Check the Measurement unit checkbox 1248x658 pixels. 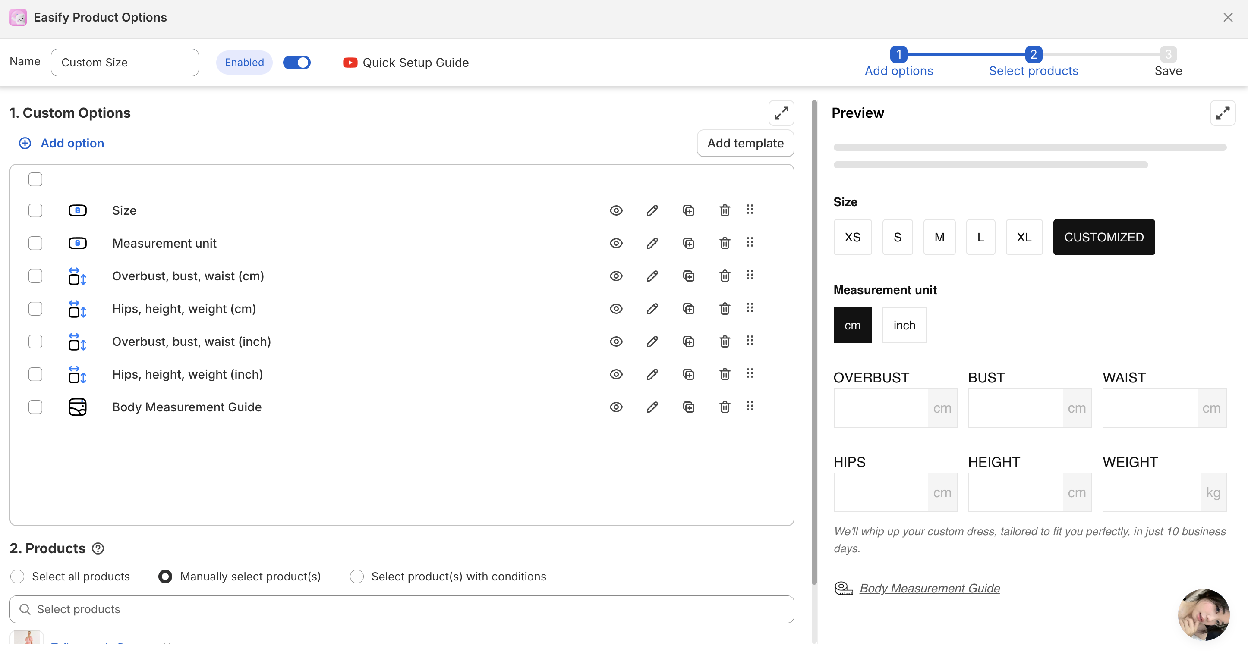point(35,243)
